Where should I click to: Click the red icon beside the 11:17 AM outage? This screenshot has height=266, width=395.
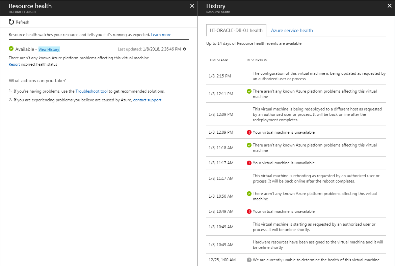249,163
